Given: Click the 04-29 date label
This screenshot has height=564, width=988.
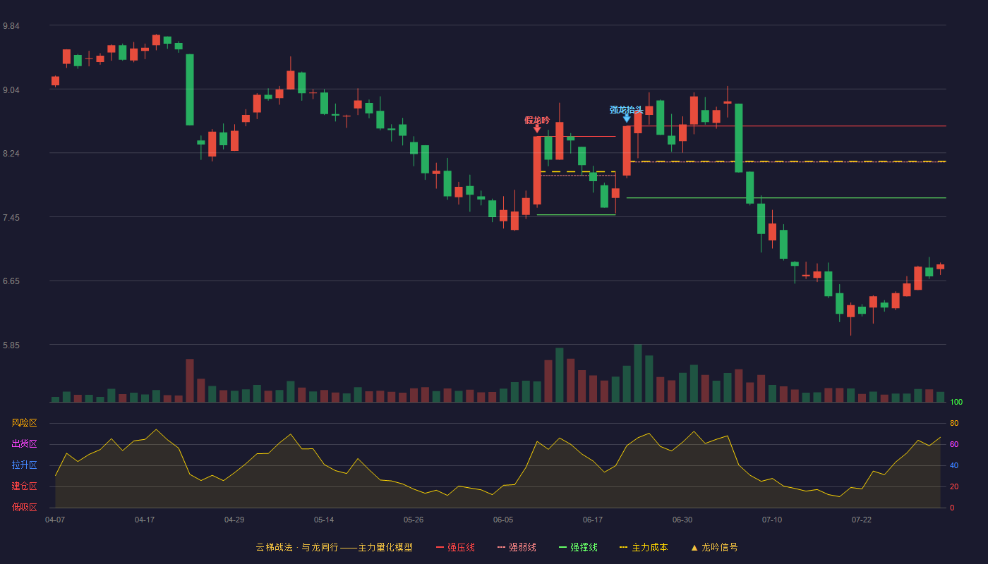Looking at the screenshot, I should 234,520.
